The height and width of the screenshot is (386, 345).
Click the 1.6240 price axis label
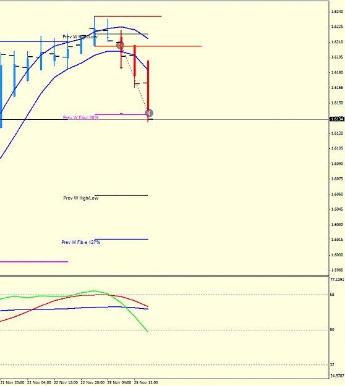click(337, 12)
